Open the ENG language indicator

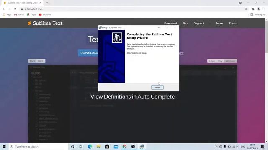[x=243, y=146]
